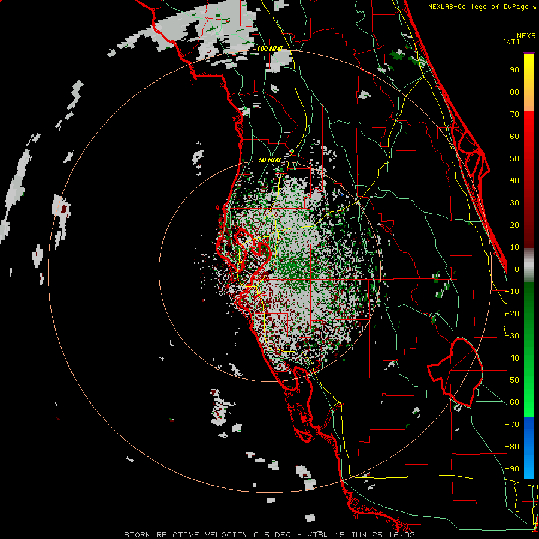Viewport: 539px width, 539px height.
Task: Pick the gray zero-velocity band of the scale
Action: click(529, 265)
